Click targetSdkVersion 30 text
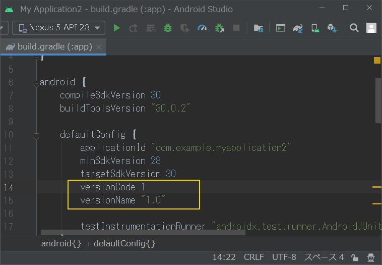 [128, 174]
